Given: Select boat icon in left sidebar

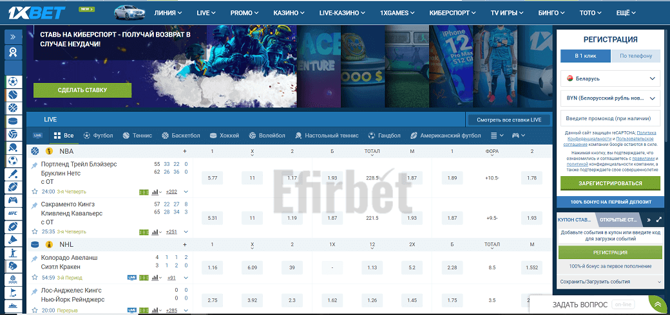Looking at the screenshot, I should [13, 306].
